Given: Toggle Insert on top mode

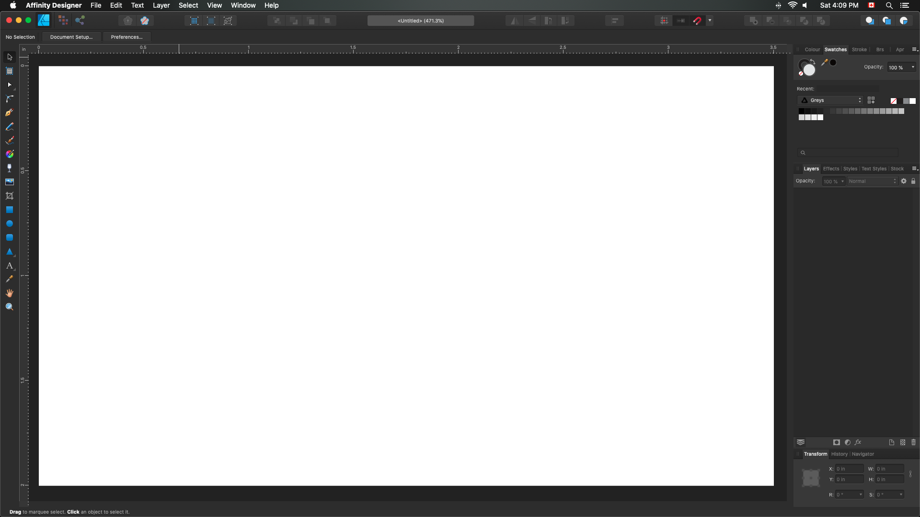Looking at the screenshot, I should [886, 21].
